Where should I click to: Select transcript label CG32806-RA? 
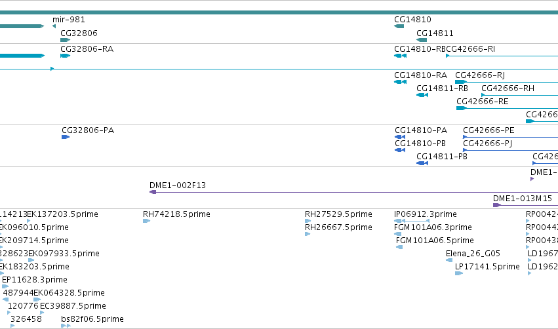87,49
